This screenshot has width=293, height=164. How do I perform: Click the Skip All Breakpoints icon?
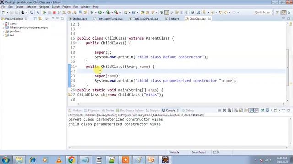click(38, 12)
